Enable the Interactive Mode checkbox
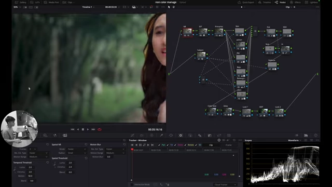The width and height of the screenshot is (332, 187). (132, 185)
